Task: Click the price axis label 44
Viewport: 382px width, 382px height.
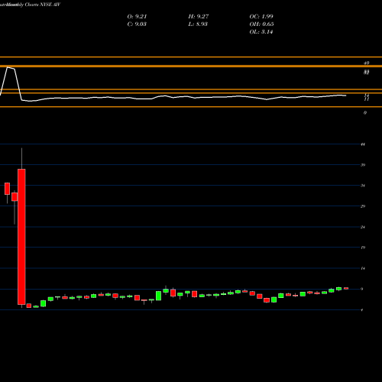Action: [363, 144]
